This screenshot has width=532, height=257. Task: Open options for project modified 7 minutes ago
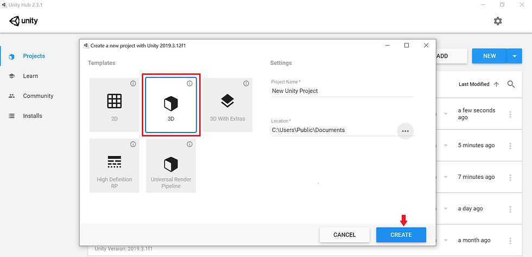[x=510, y=178]
